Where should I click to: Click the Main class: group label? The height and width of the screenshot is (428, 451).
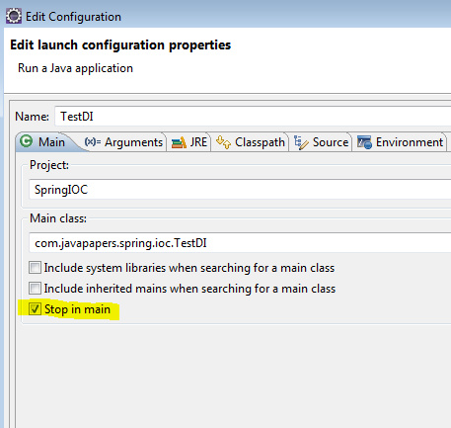coord(58,218)
